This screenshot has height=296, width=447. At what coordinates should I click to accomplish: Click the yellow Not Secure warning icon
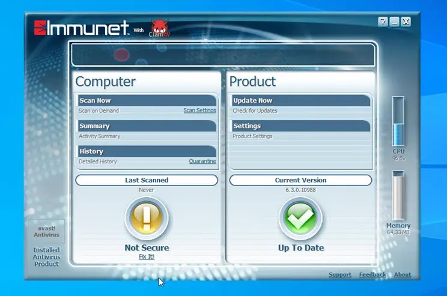(147, 218)
